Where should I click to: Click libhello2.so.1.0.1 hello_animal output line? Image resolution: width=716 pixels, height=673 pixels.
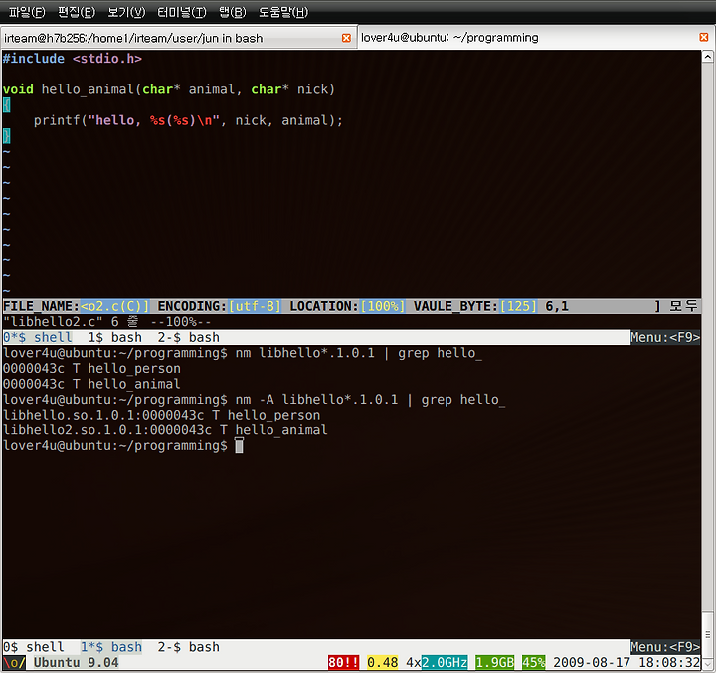coord(165,430)
